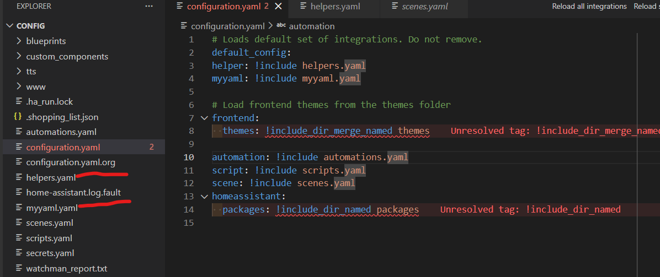Image resolution: width=660 pixels, height=277 pixels.
Task: Click Reload all integrations
Action: click(589, 7)
